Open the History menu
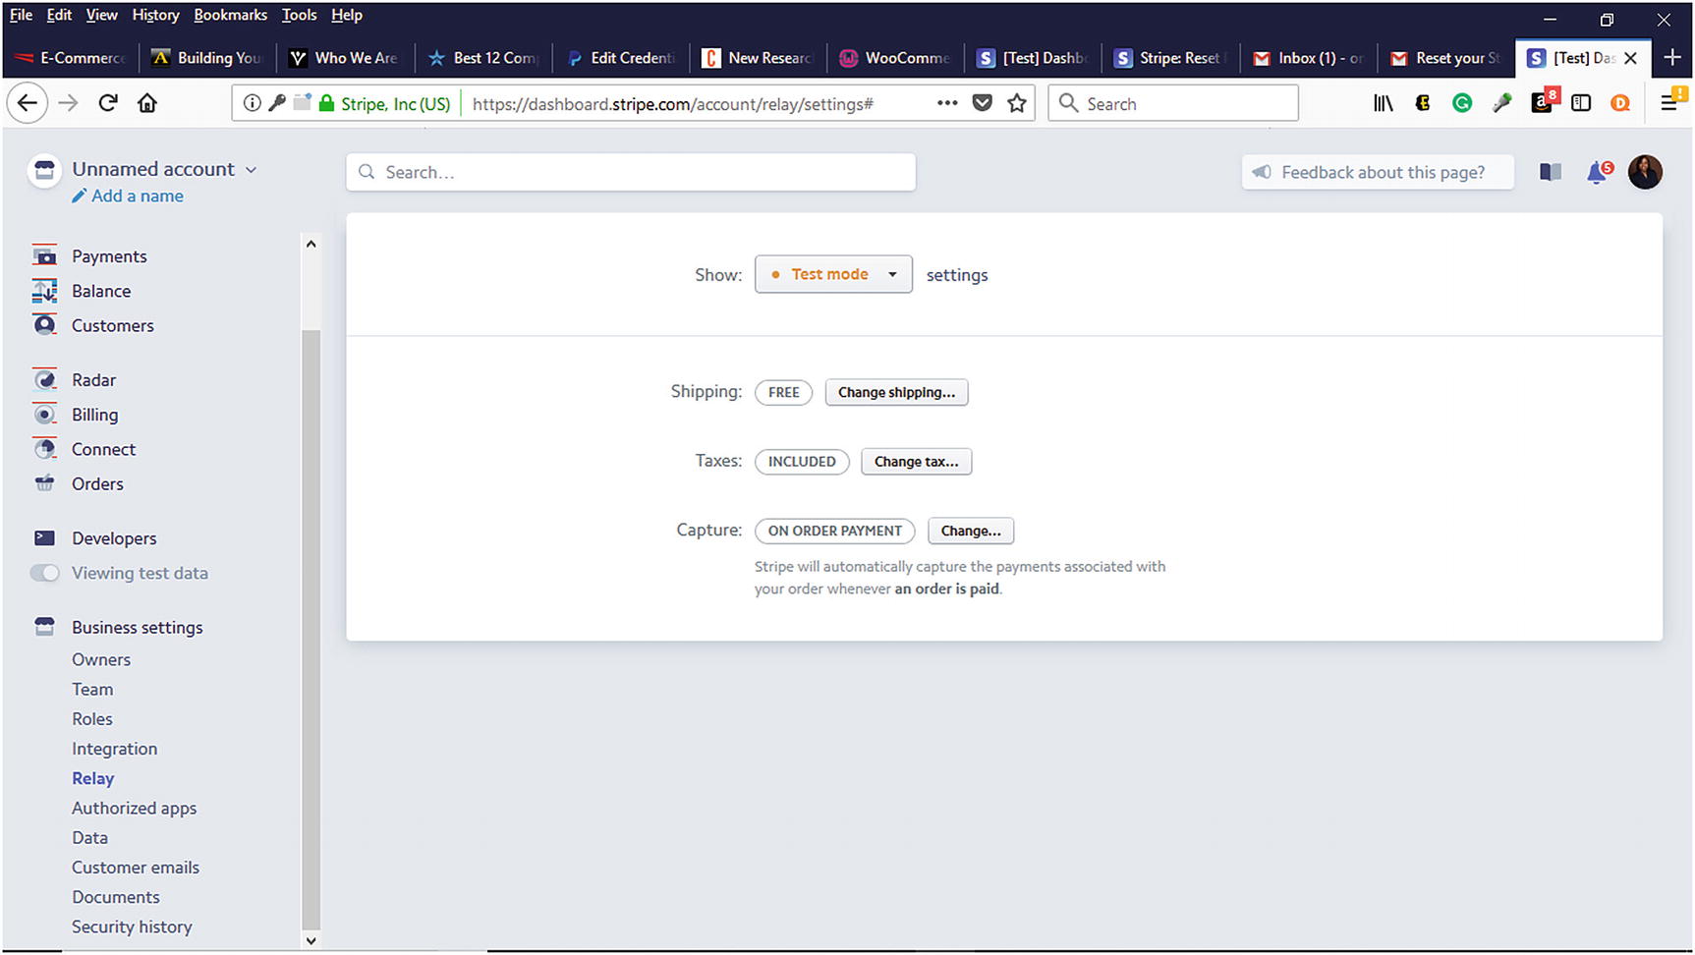This screenshot has height=955, width=1695. 155,15
